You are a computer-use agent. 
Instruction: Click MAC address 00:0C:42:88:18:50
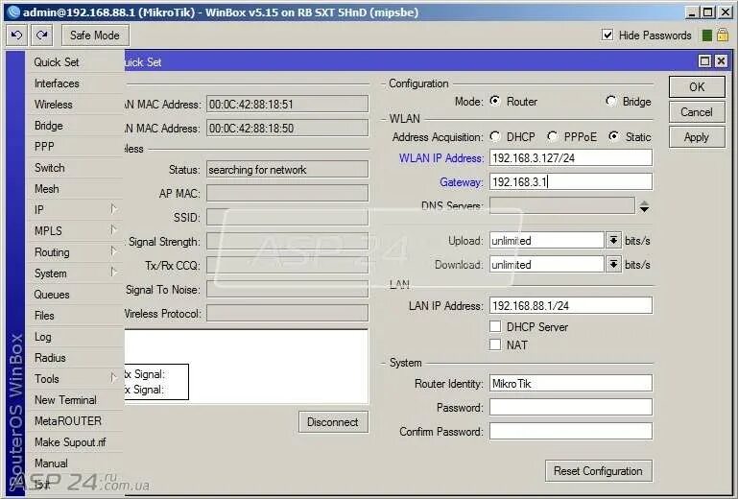[287, 128]
